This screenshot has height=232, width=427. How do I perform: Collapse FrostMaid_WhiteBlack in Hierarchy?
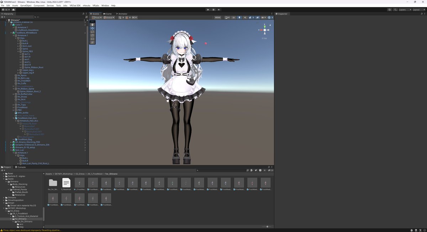(11, 33)
